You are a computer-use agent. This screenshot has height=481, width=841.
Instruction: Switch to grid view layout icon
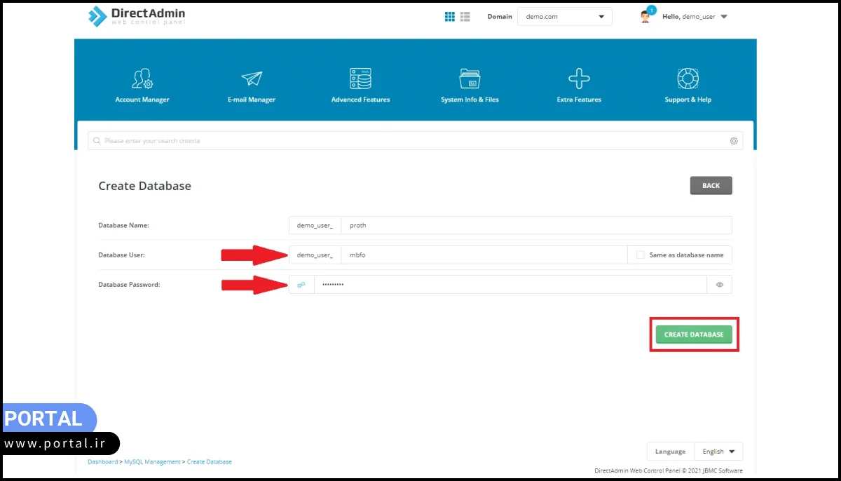click(x=450, y=17)
